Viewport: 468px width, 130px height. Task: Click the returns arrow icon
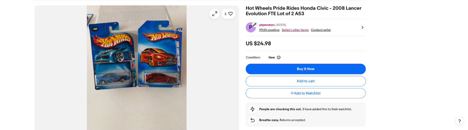click(x=252, y=120)
